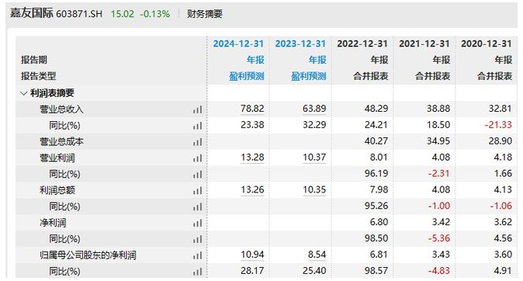Open chart icon for 营业总成本 row
The height and width of the screenshot is (281, 523).
(x=197, y=142)
